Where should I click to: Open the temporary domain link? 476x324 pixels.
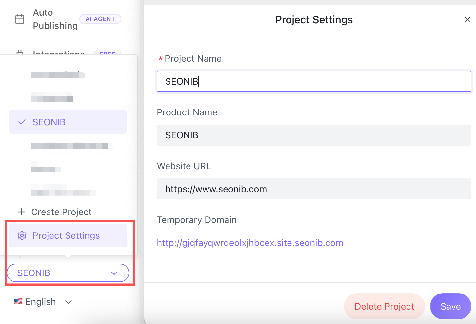click(x=250, y=243)
